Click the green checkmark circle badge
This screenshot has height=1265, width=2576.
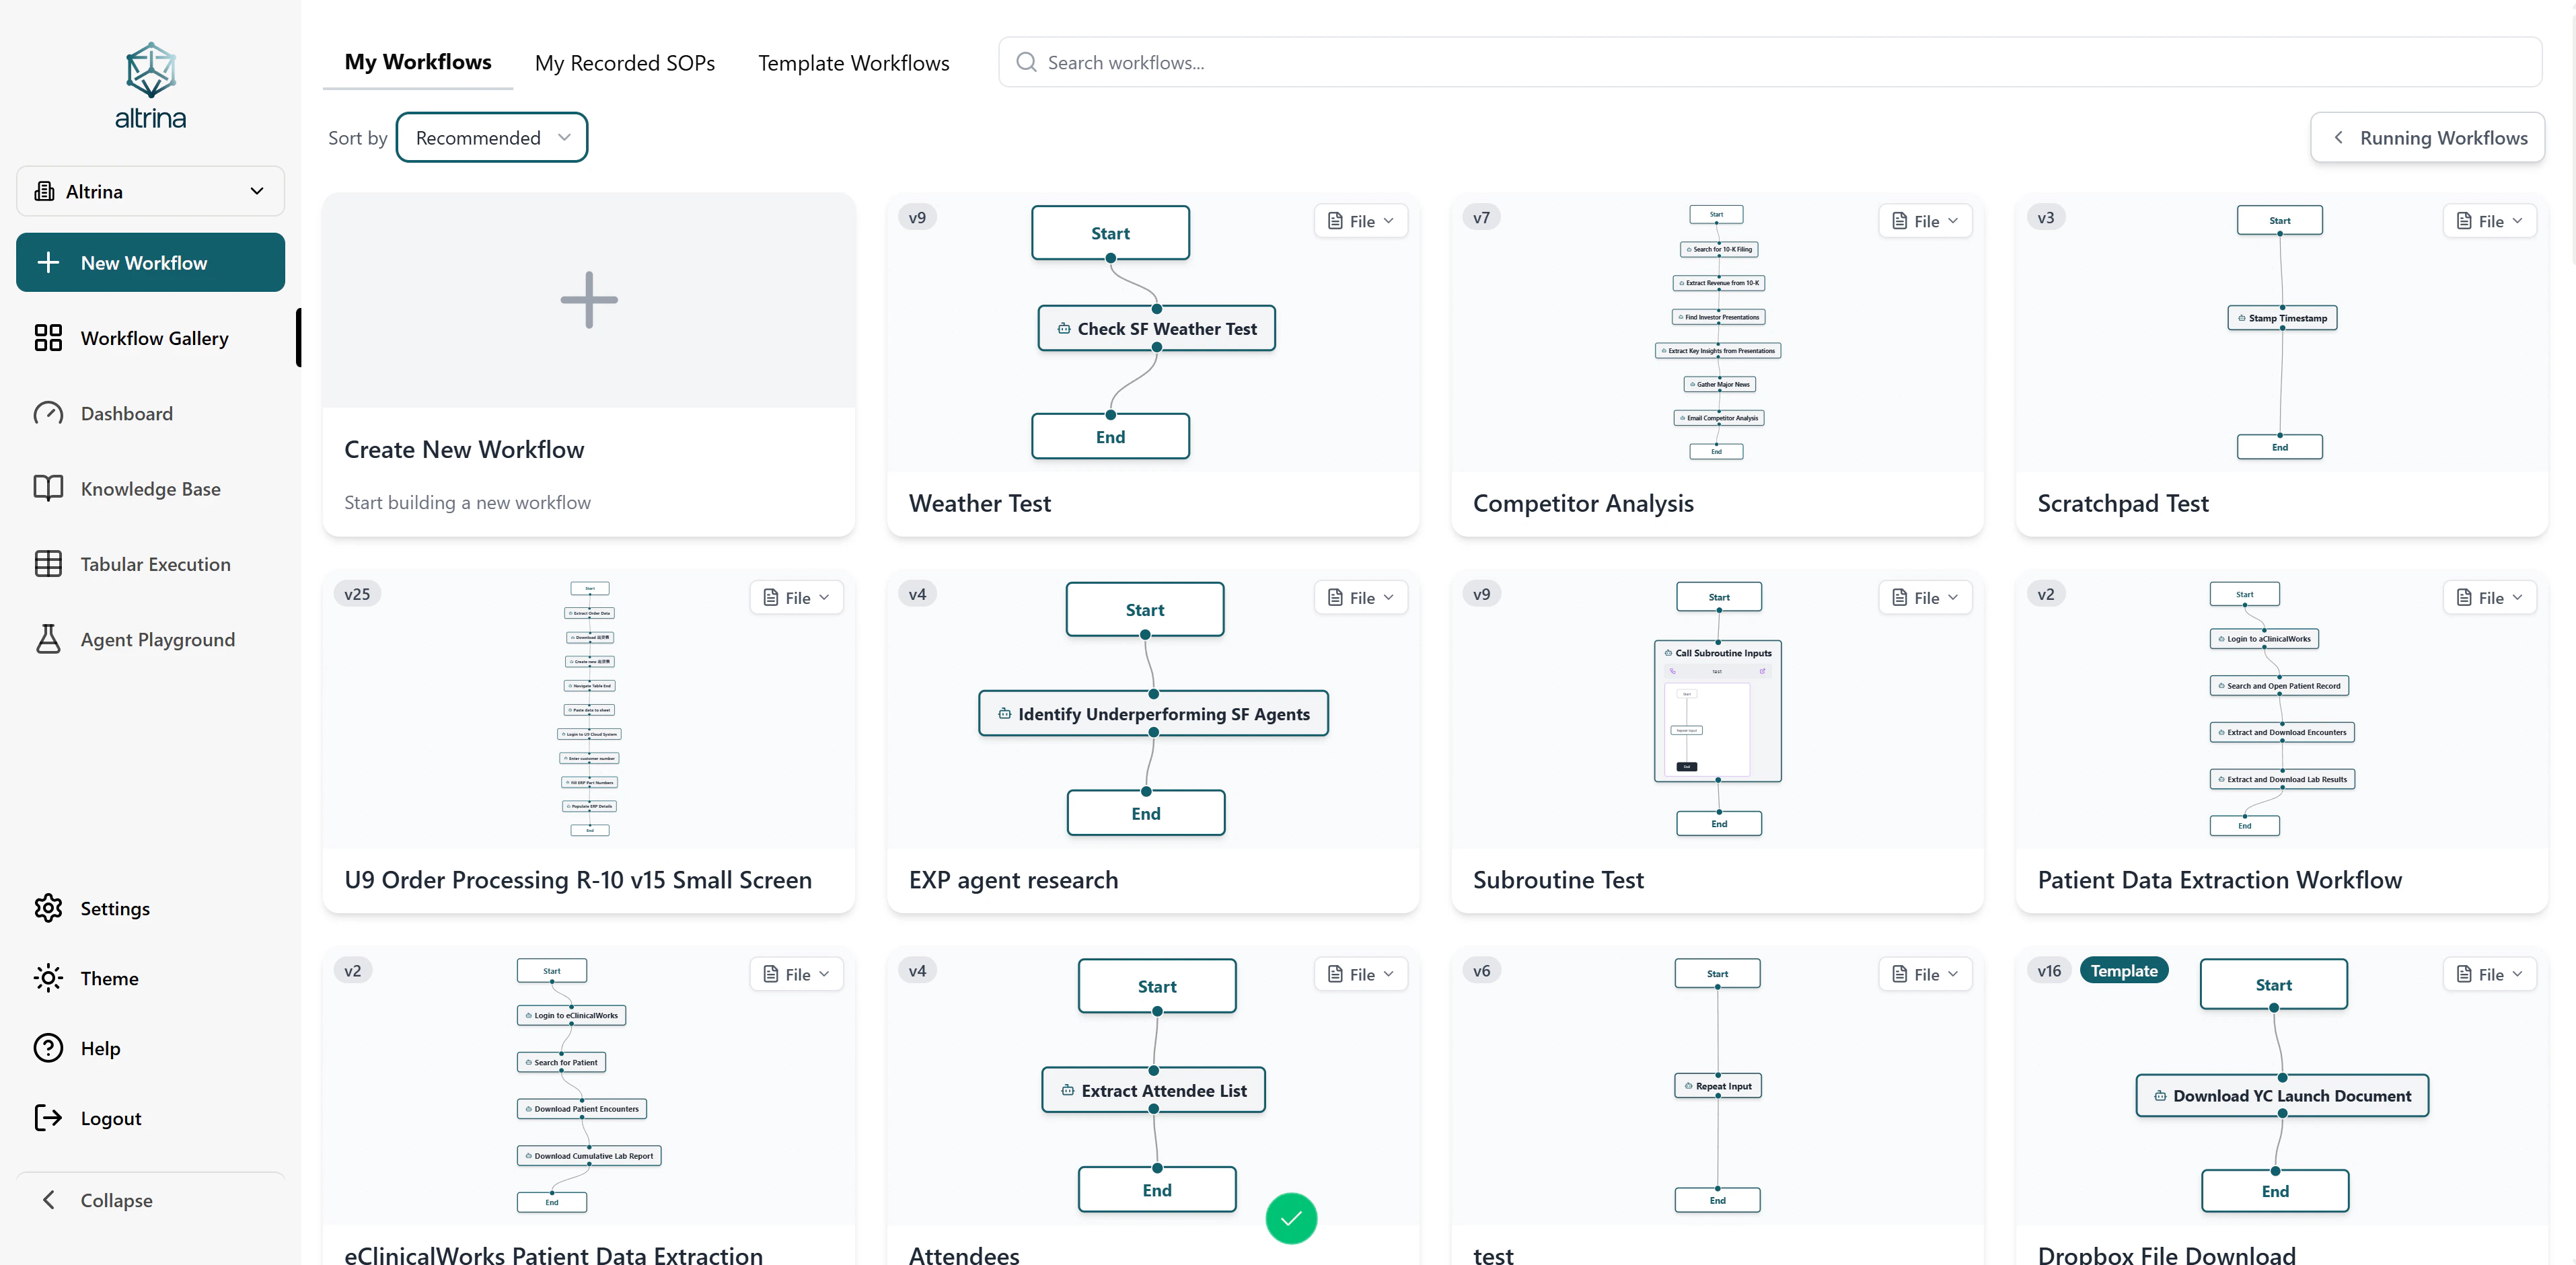[x=1291, y=1218]
